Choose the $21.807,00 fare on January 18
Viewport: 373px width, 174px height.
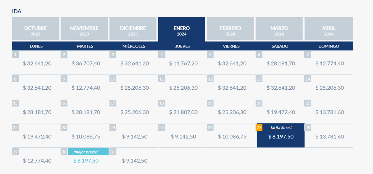(183, 112)
